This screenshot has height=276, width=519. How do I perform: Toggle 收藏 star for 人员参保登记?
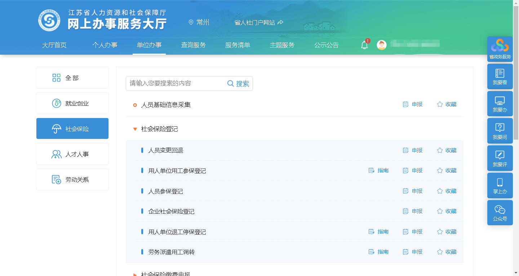(447, 191)
